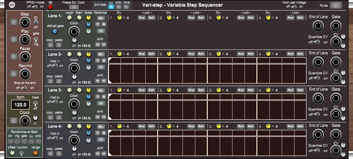This screenshot has height=159, width=353.
Task: Toggle the Step on/off switch
Action: pyautogui.click(x=35, y=22)
